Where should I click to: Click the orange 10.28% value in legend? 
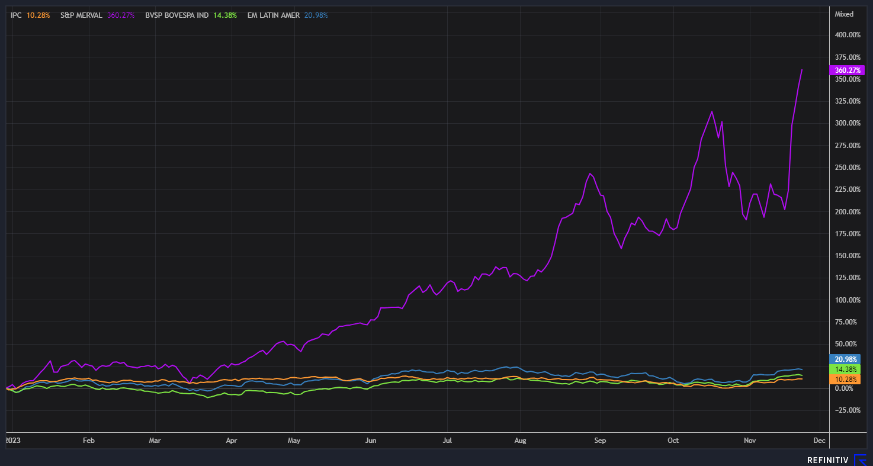coord(38,15)
